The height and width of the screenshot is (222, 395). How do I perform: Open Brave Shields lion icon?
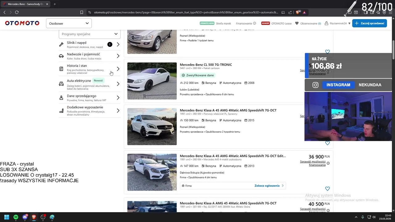298,12
